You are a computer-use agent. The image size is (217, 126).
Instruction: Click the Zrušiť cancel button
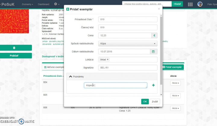pyautogui.click(x=154, y=101)
